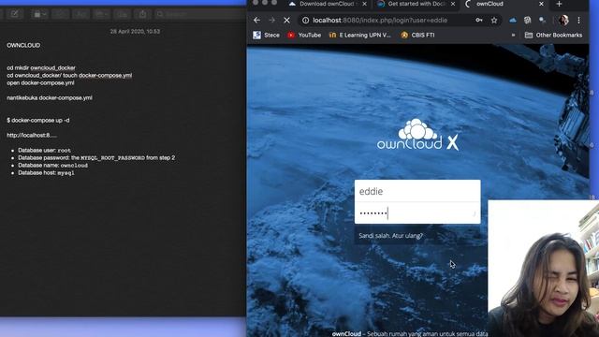
Task: Open a new browser tab
Action: click(560, 4)
